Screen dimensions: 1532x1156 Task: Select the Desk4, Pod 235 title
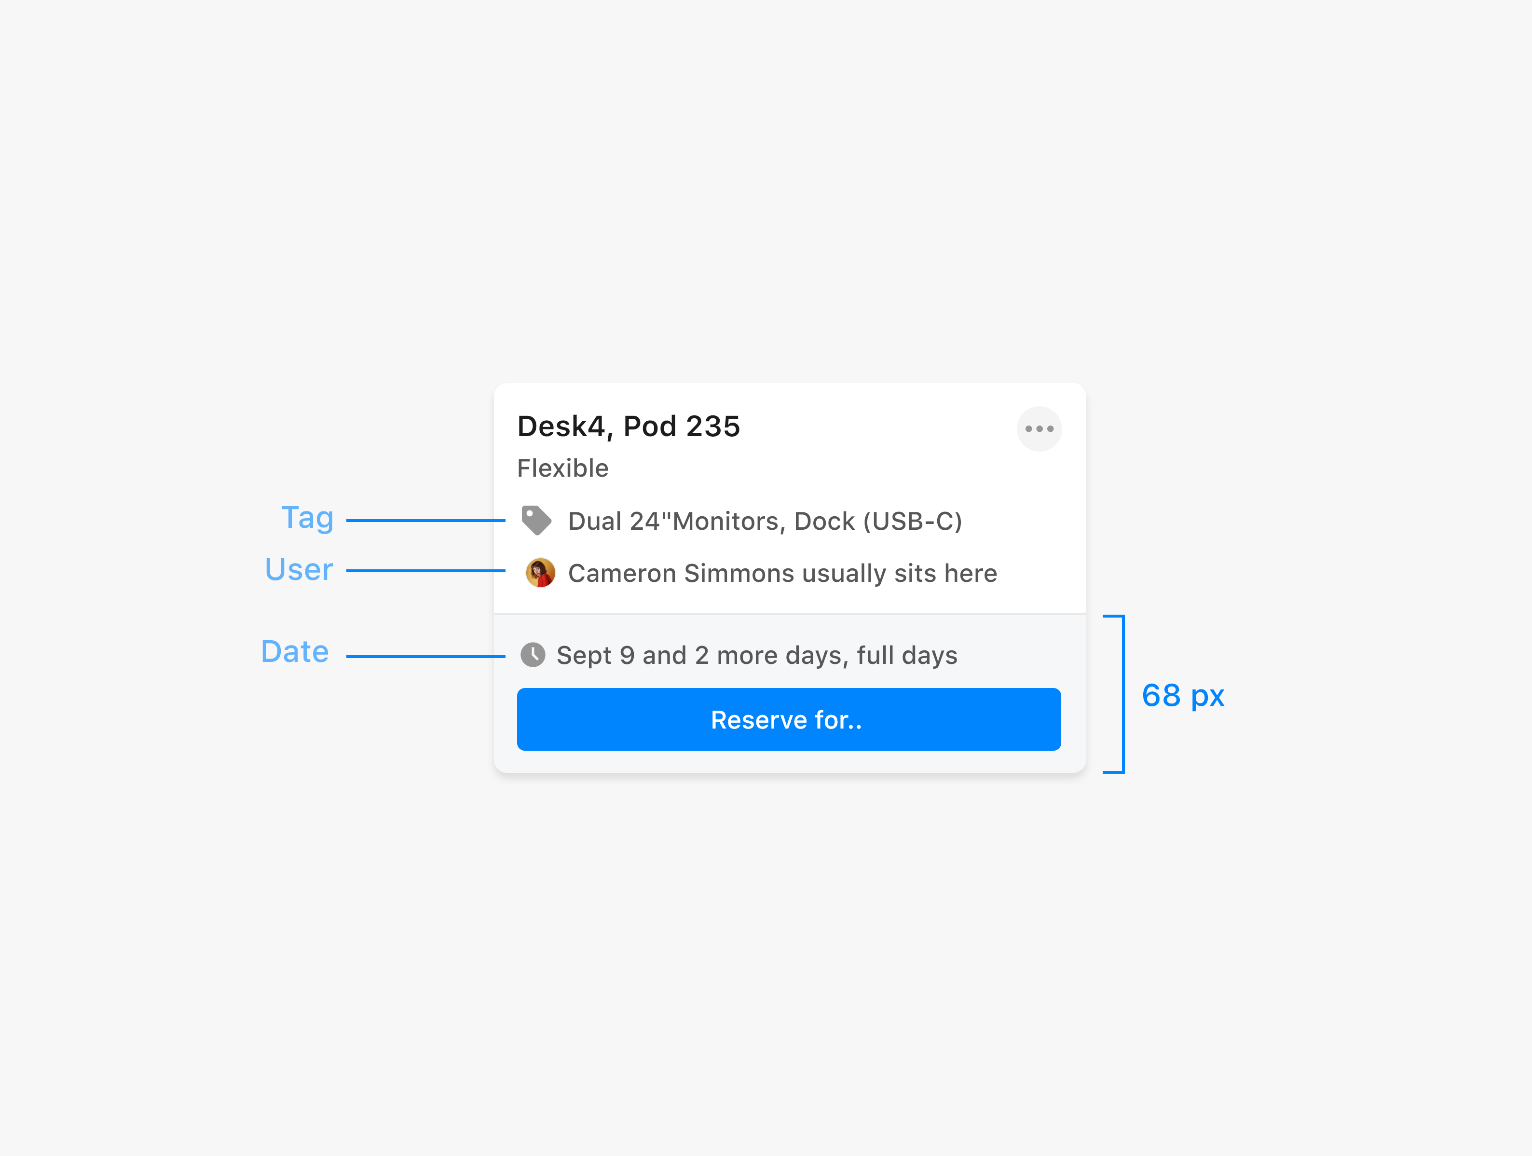pyautogui.click(x=628, y=427)
